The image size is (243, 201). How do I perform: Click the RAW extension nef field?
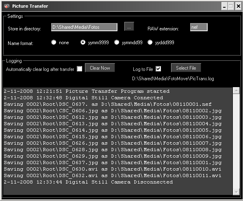199,27
